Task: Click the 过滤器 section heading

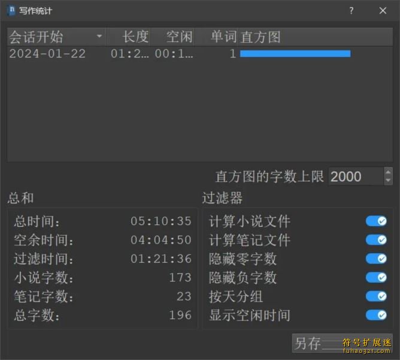Action: click(x=222, y=198)
